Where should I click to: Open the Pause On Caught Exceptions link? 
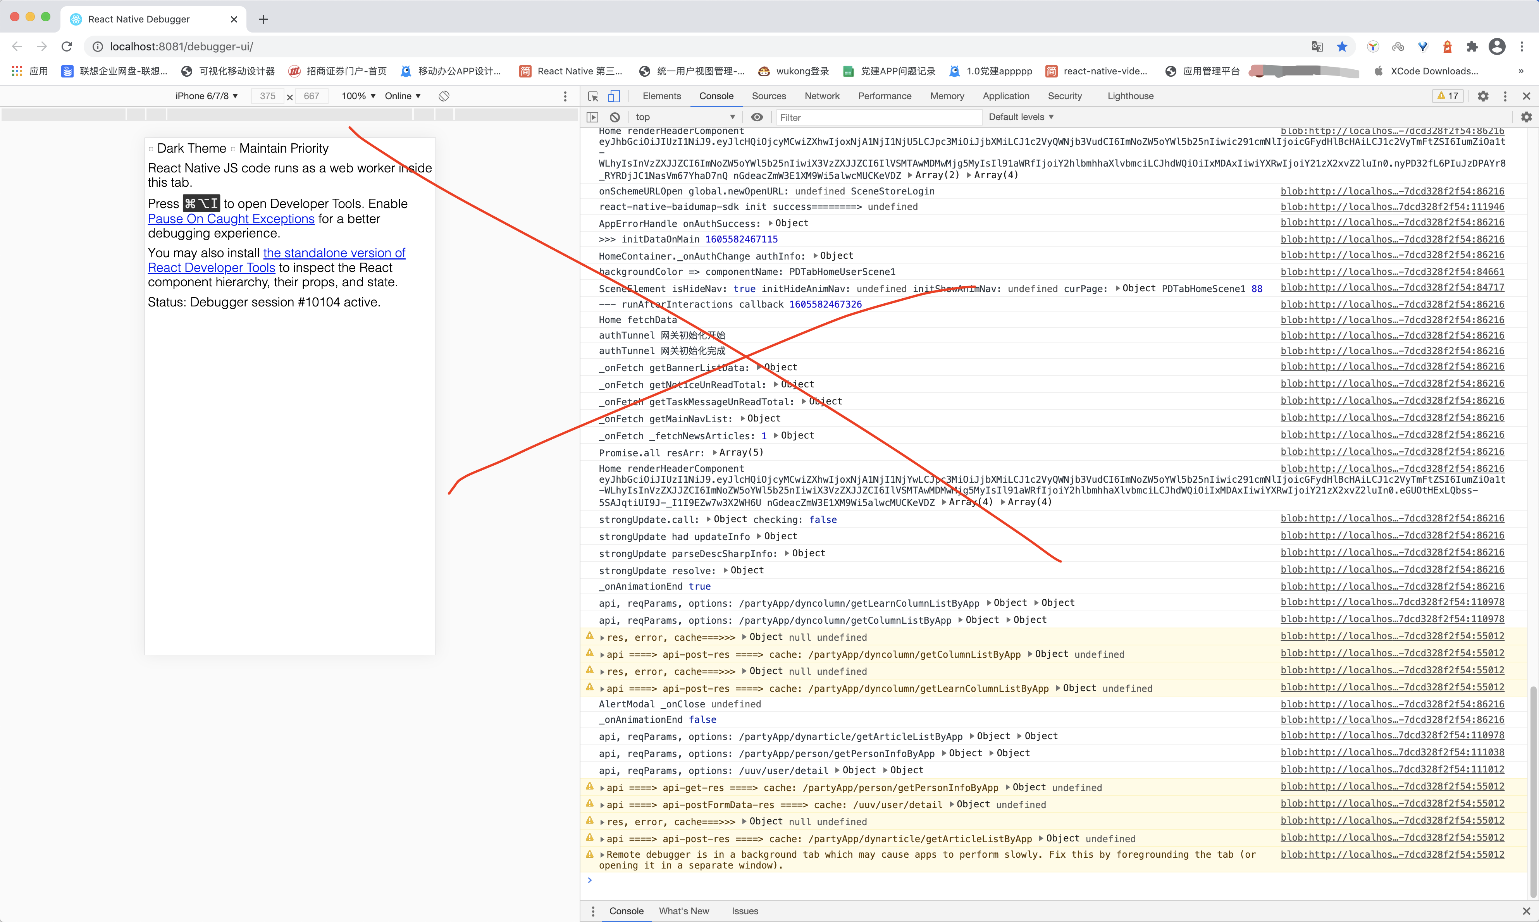click(231, 219)
